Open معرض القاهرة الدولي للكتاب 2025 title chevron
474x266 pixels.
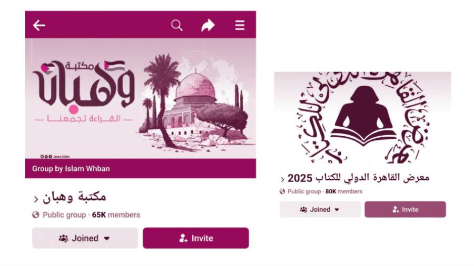point(282,179)
